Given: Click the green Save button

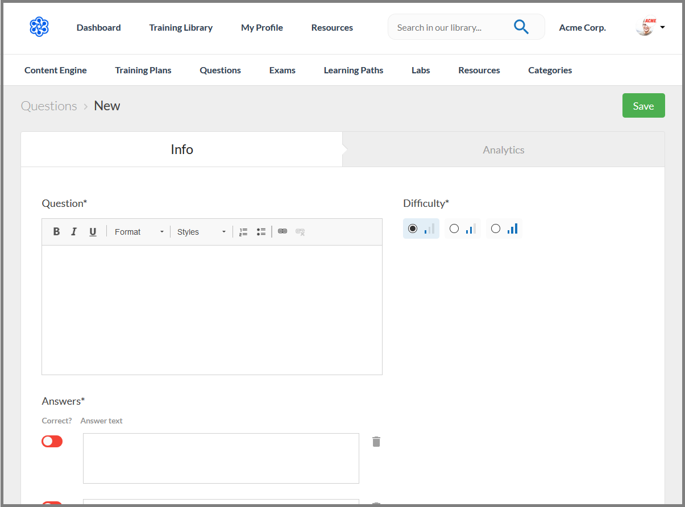Looking at the screenshot, I should (644, 106).
